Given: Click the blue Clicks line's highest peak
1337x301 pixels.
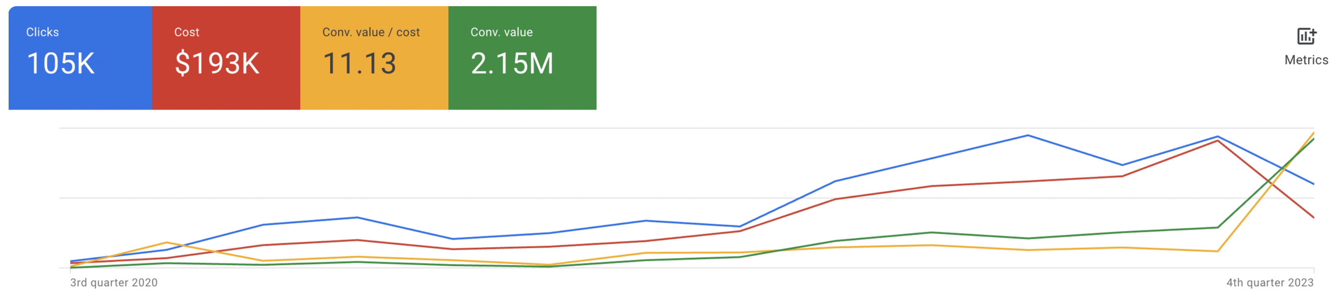Looking at the screenshot, I should (x=1028, y=135).
